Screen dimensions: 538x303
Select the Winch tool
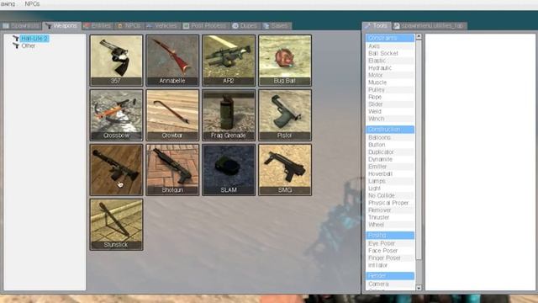point(390,119)
